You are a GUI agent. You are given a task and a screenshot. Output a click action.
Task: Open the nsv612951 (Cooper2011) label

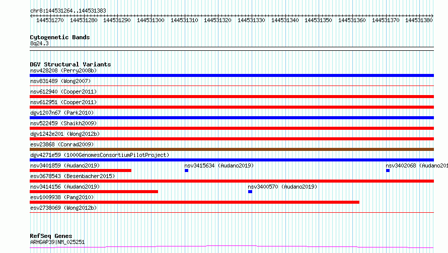(63, 102)
